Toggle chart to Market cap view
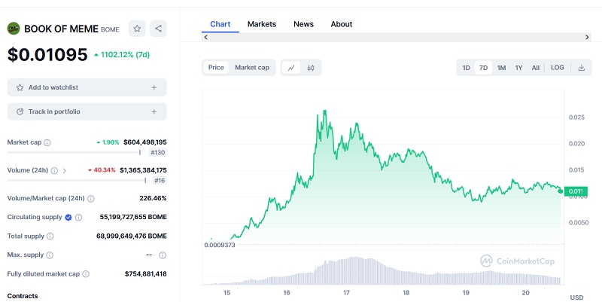This screenshot has height=302, width=602. pyautogui.click(x=252, y=68)
